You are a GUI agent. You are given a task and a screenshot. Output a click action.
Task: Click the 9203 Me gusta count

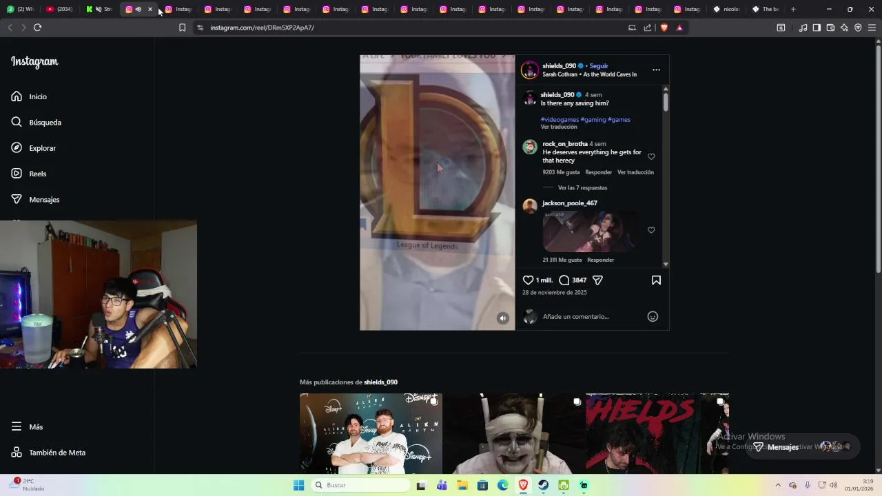pos(561,172)
